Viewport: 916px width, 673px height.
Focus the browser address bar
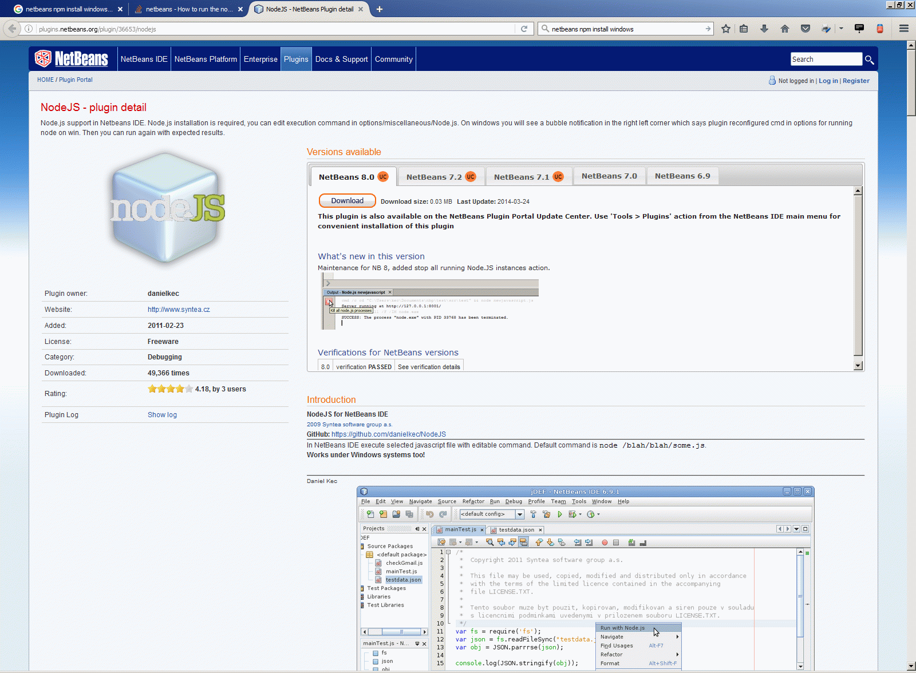(275, 29)
